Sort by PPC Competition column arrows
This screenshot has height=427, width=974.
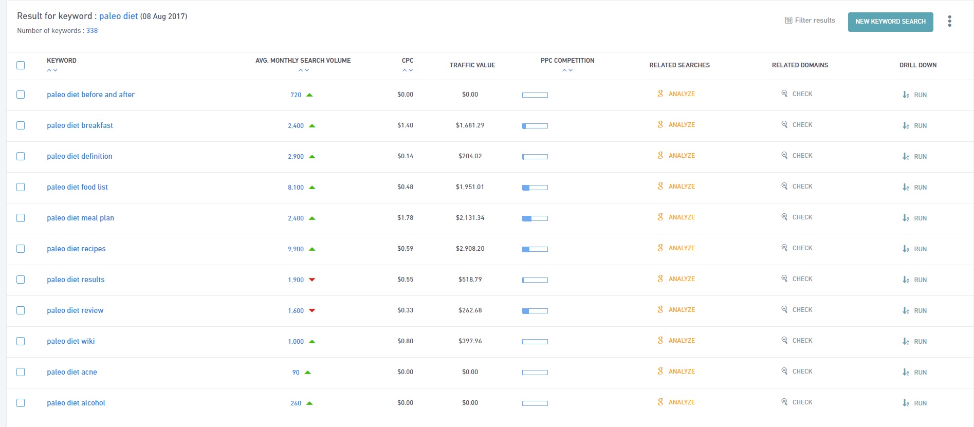(x=567, y=70)
